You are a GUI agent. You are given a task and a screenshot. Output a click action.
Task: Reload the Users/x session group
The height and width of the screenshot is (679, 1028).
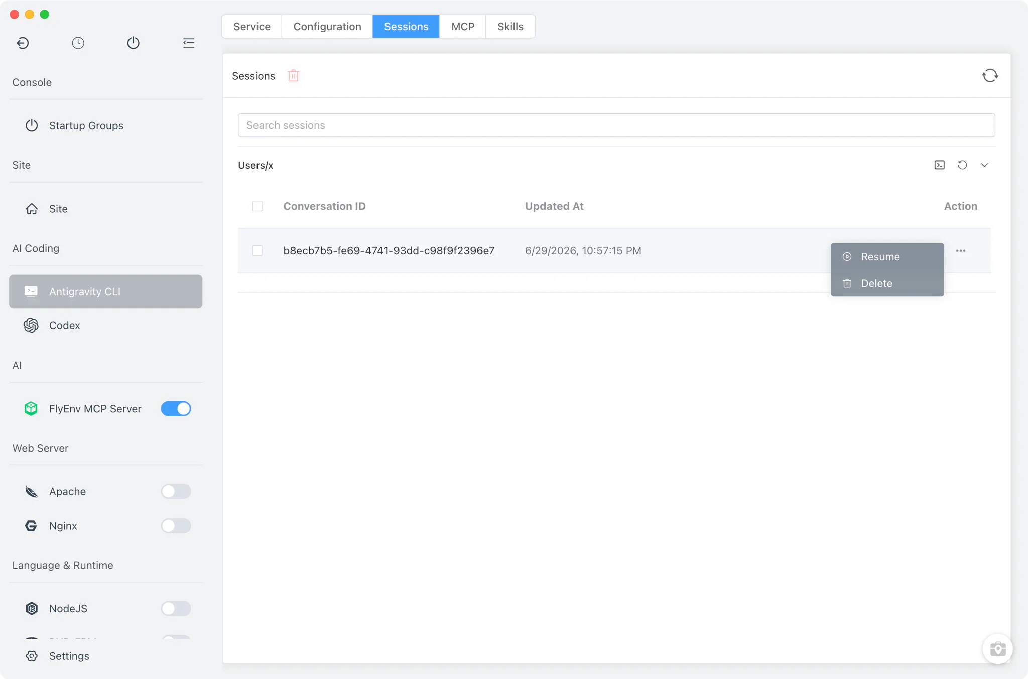(x=962, y=165)
